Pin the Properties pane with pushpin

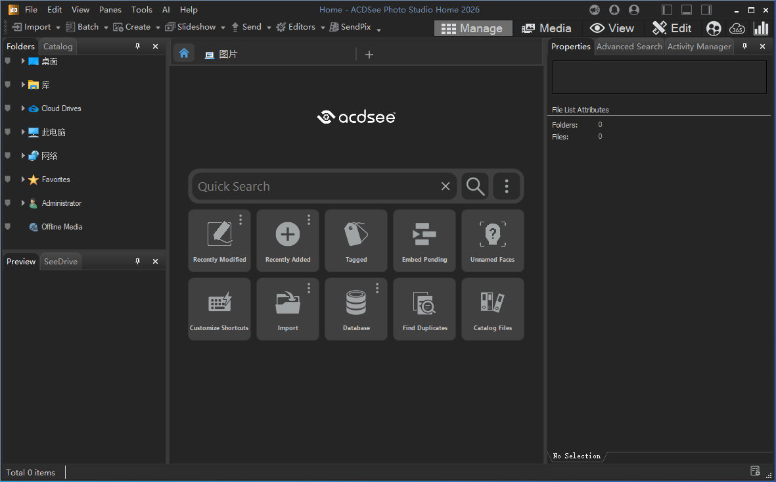744,47
